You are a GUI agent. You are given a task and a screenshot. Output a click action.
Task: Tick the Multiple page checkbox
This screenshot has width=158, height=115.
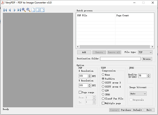click(x=103, y=103)
